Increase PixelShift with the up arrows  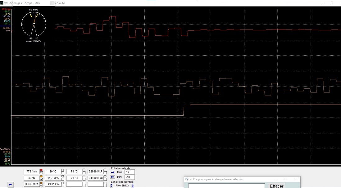pyautogui.click(x=133, y=186)
